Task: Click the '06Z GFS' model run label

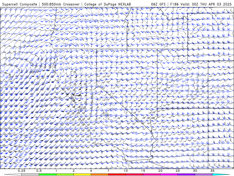Action: [x=158, y=4]
